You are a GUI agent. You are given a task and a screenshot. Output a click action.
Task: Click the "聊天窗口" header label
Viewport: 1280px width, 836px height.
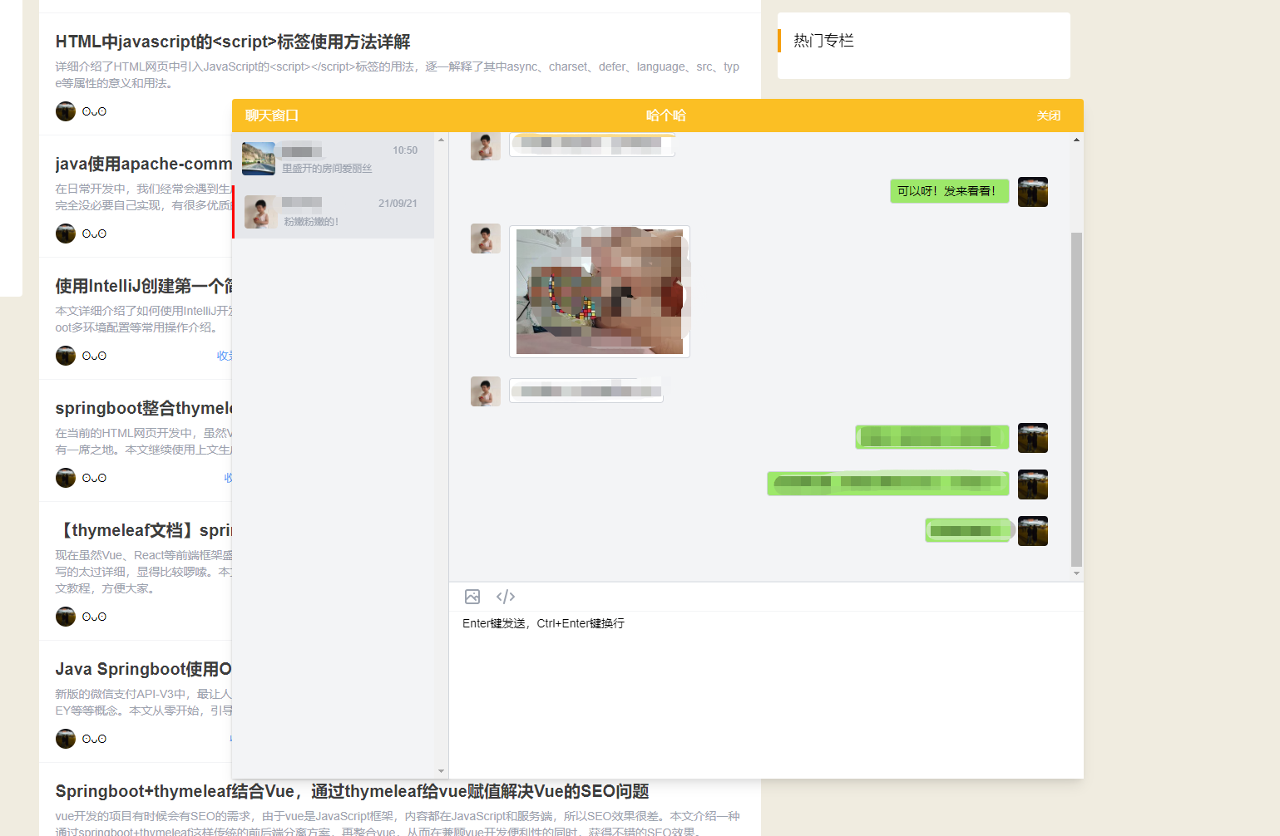point(271,116)
